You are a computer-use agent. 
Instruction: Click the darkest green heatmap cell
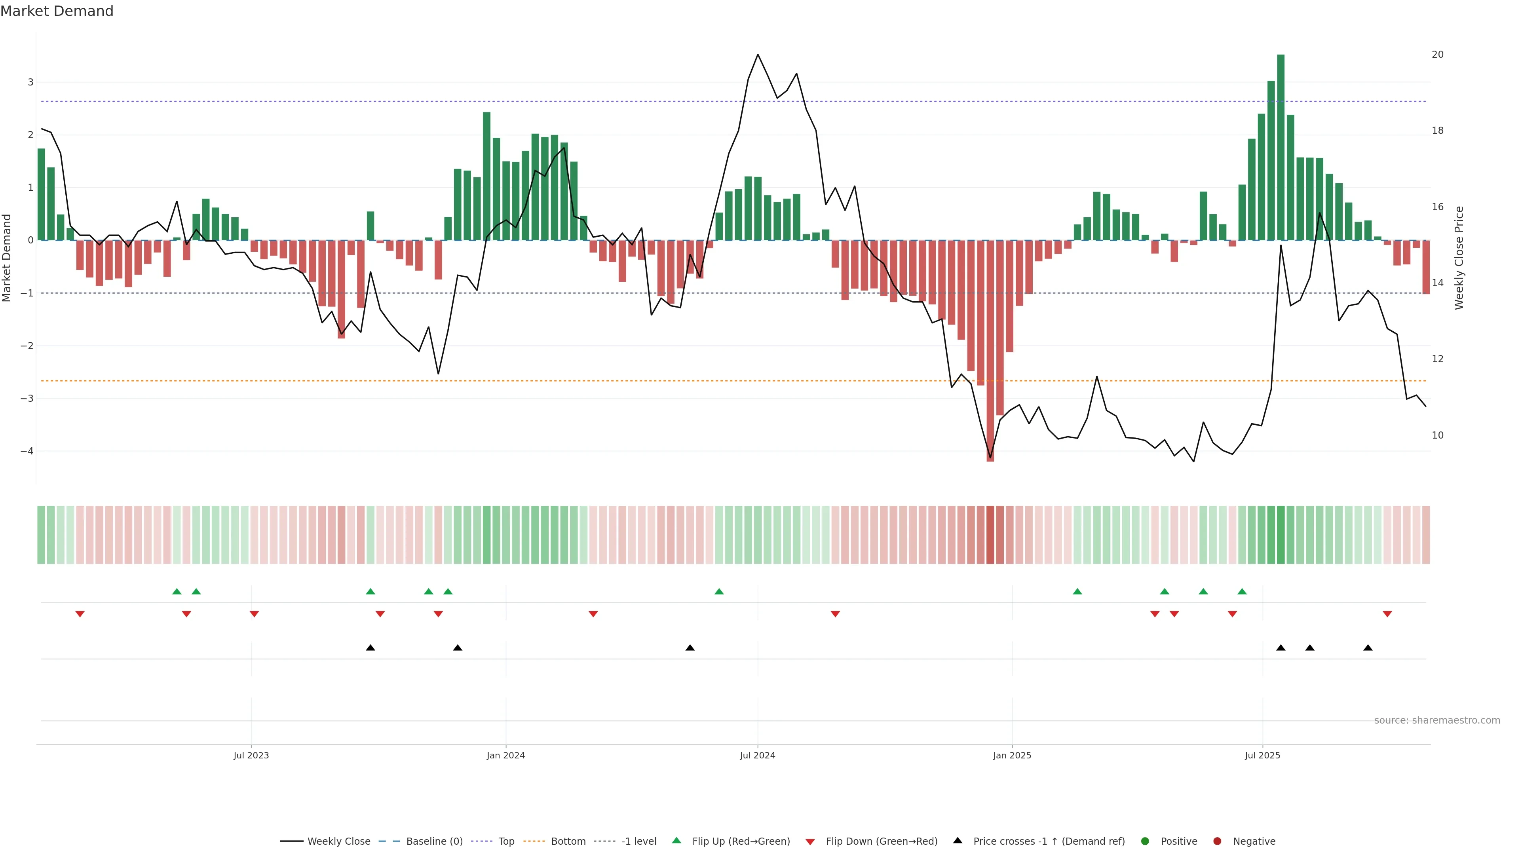[1281, 535]
